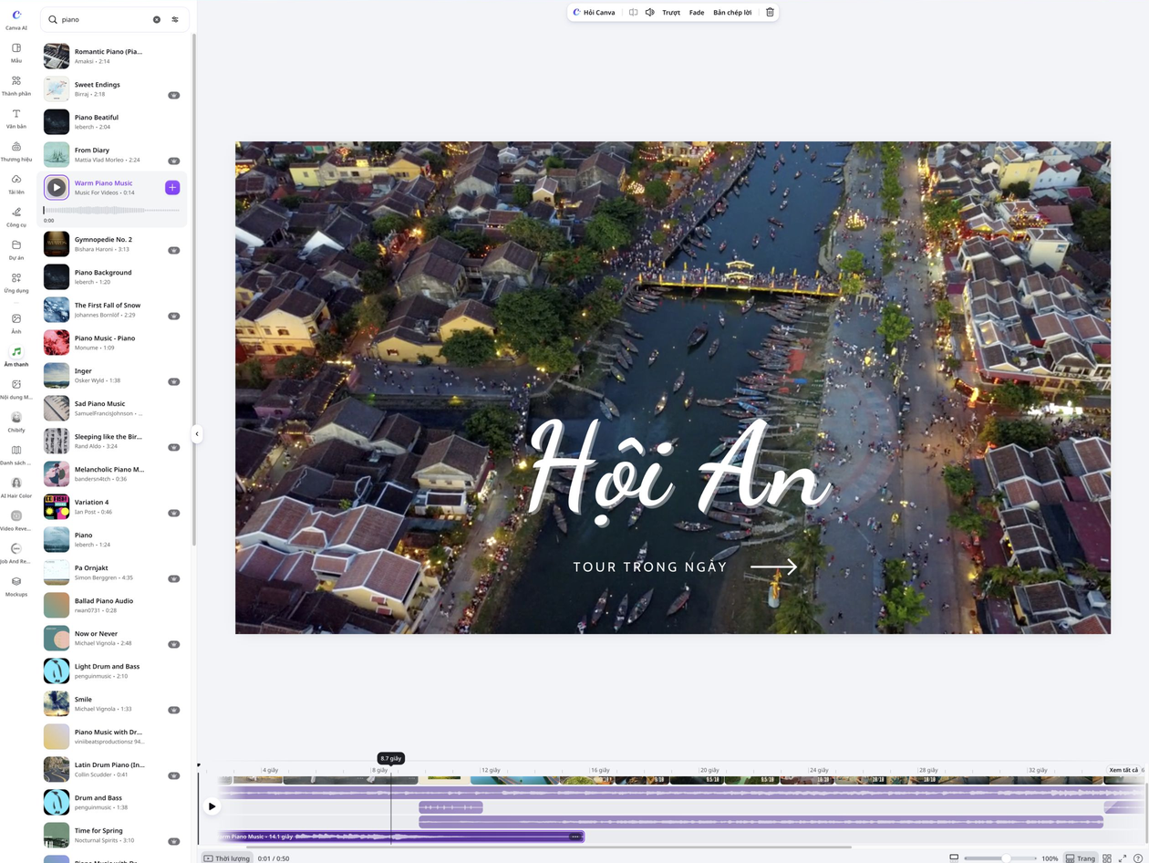
Task: Toggle the Thời lượng duration button
Action: pos(226,858)
